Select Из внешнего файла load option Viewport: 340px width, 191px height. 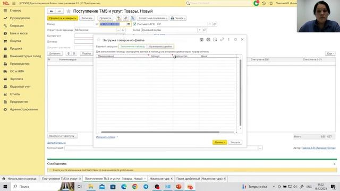tap(160, 47)
